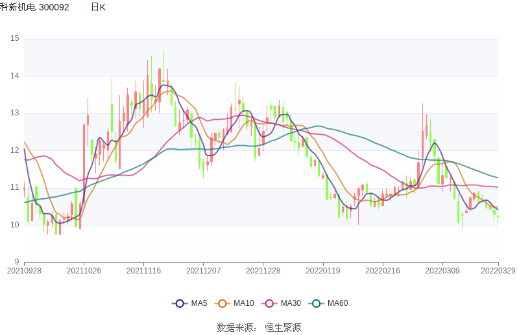Open the 恒生聚源 data source text
Viewport: 519px width, 335px height.
pyautogui.click(x=283, y=327)
